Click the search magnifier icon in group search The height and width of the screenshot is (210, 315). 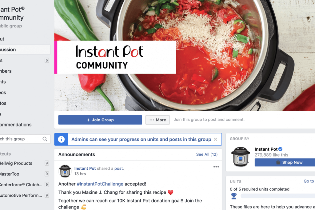pyautogui.click(x=45, y=139)
